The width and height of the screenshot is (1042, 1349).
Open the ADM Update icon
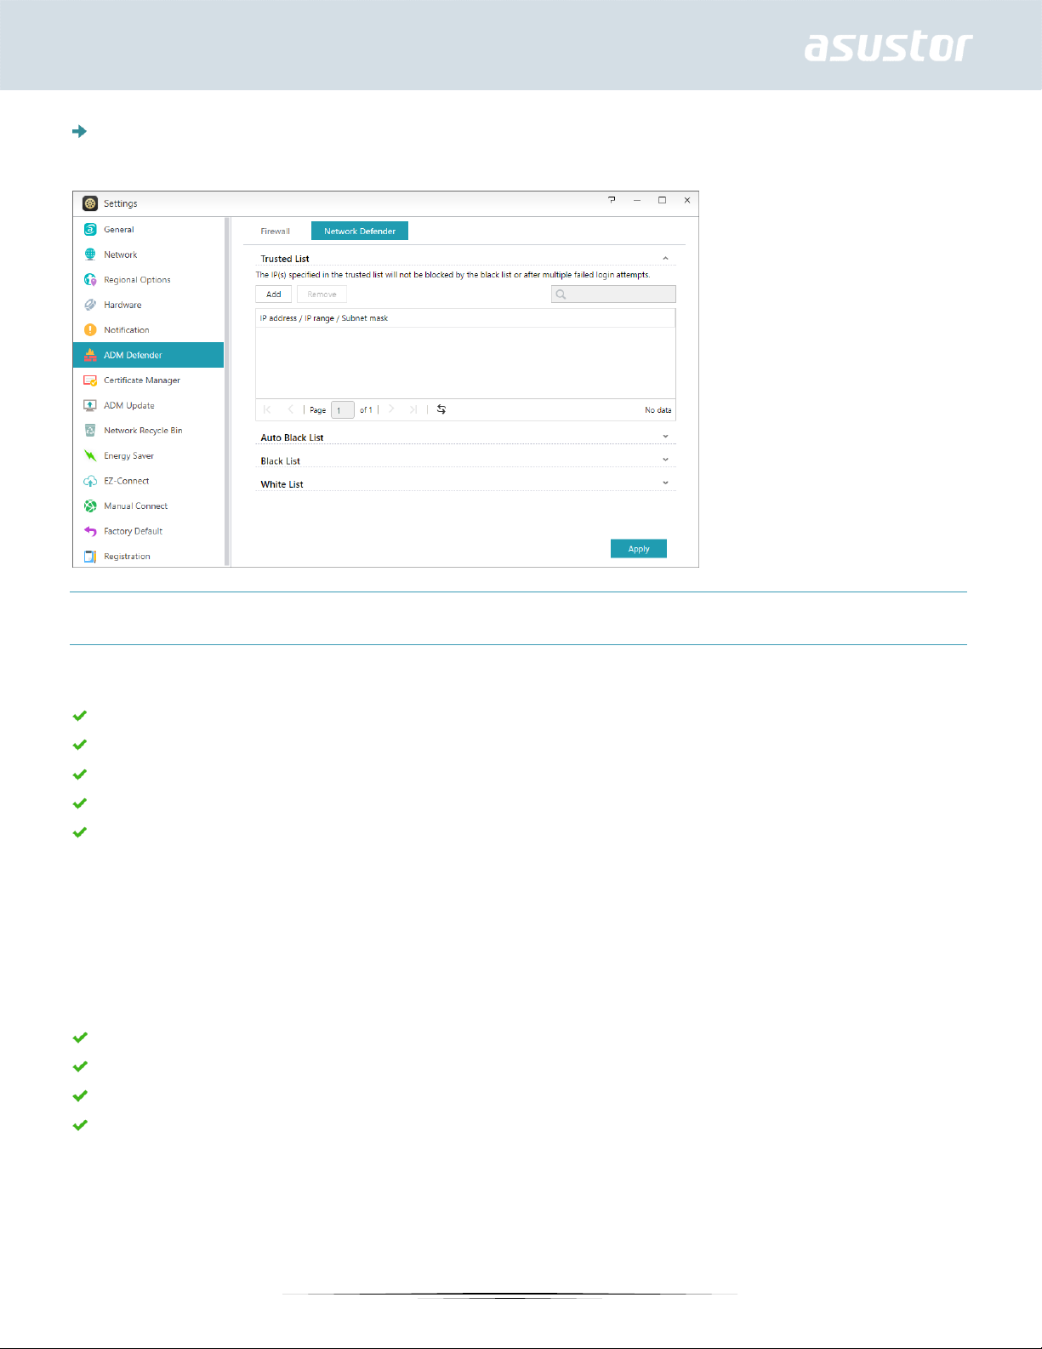click(90, 405)
